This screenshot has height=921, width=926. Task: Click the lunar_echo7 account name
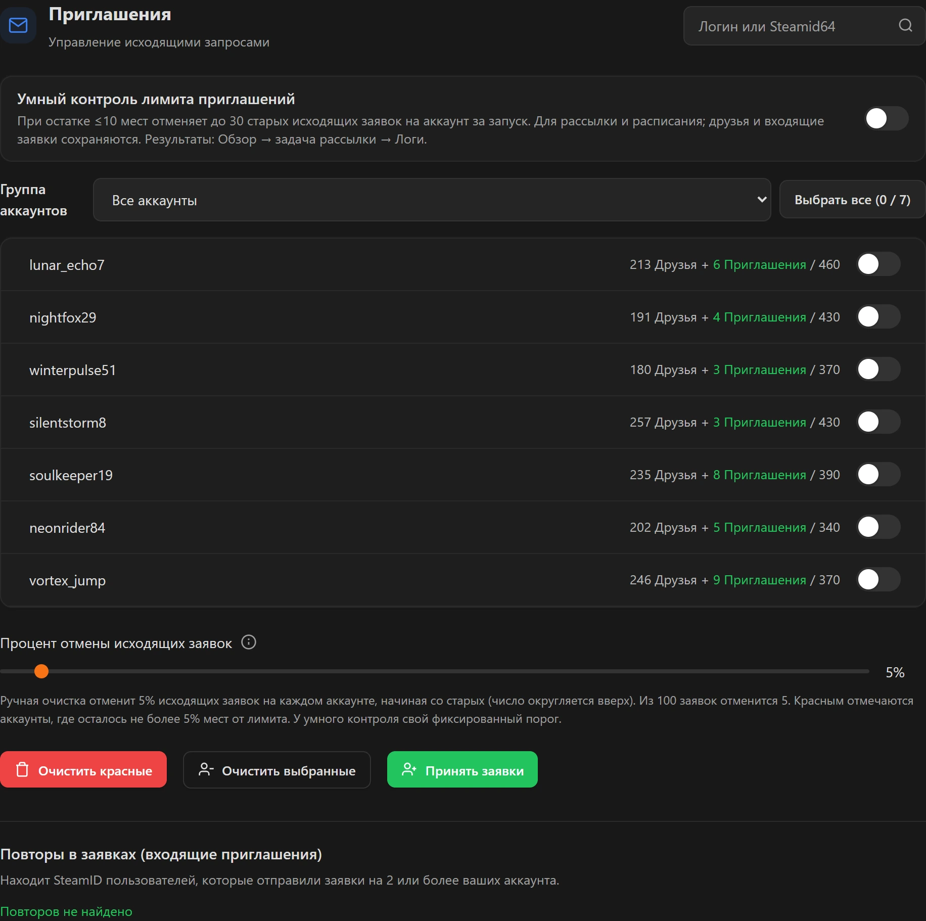(67, 265)
